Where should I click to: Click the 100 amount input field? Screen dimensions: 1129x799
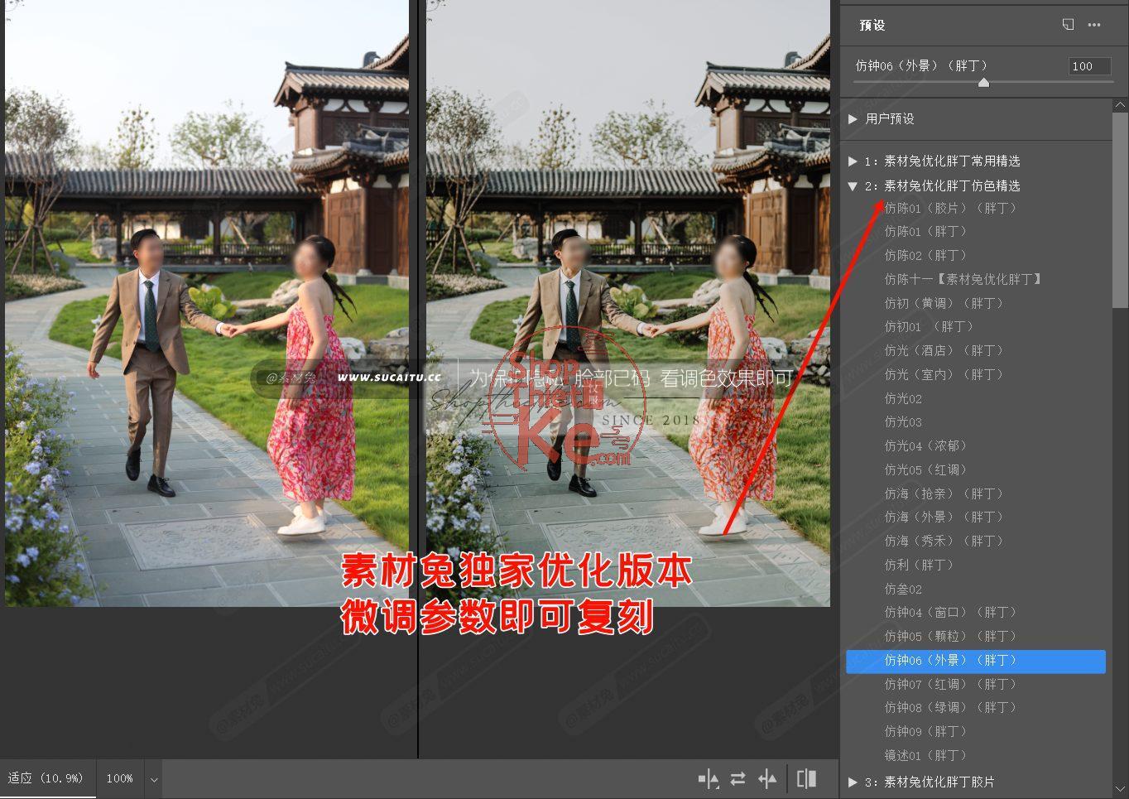pyautogui.click(x=1088, y=66)
